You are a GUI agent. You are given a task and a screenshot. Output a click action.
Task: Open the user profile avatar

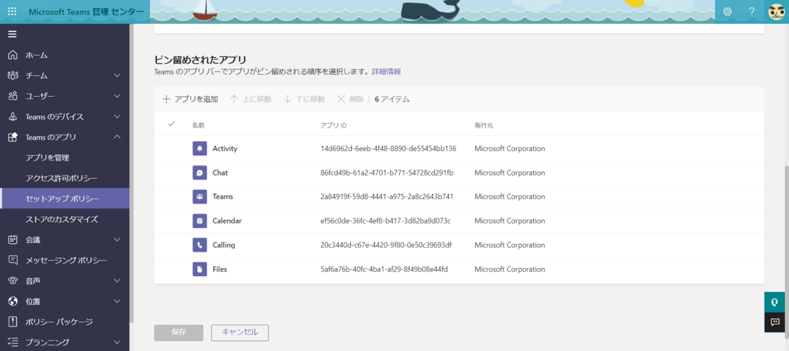[x=776, y=12]
